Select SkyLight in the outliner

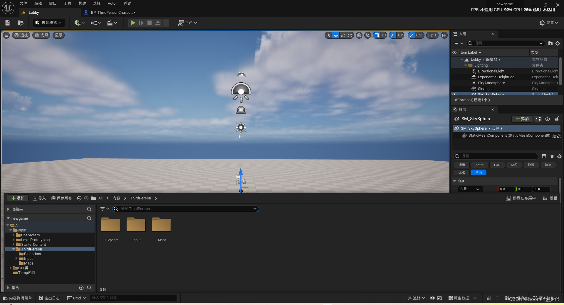coord(485,89)
